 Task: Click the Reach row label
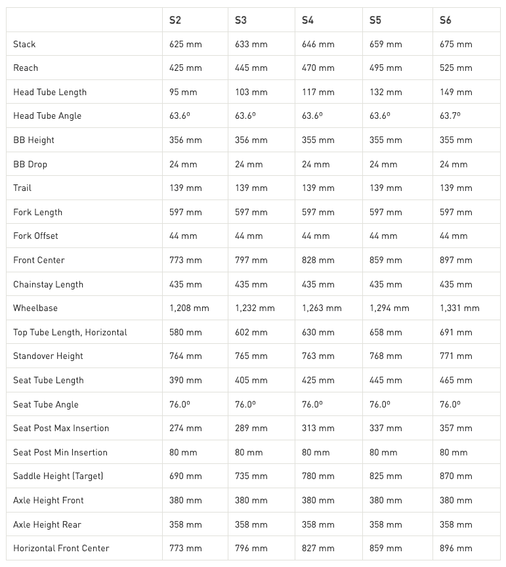26,68
